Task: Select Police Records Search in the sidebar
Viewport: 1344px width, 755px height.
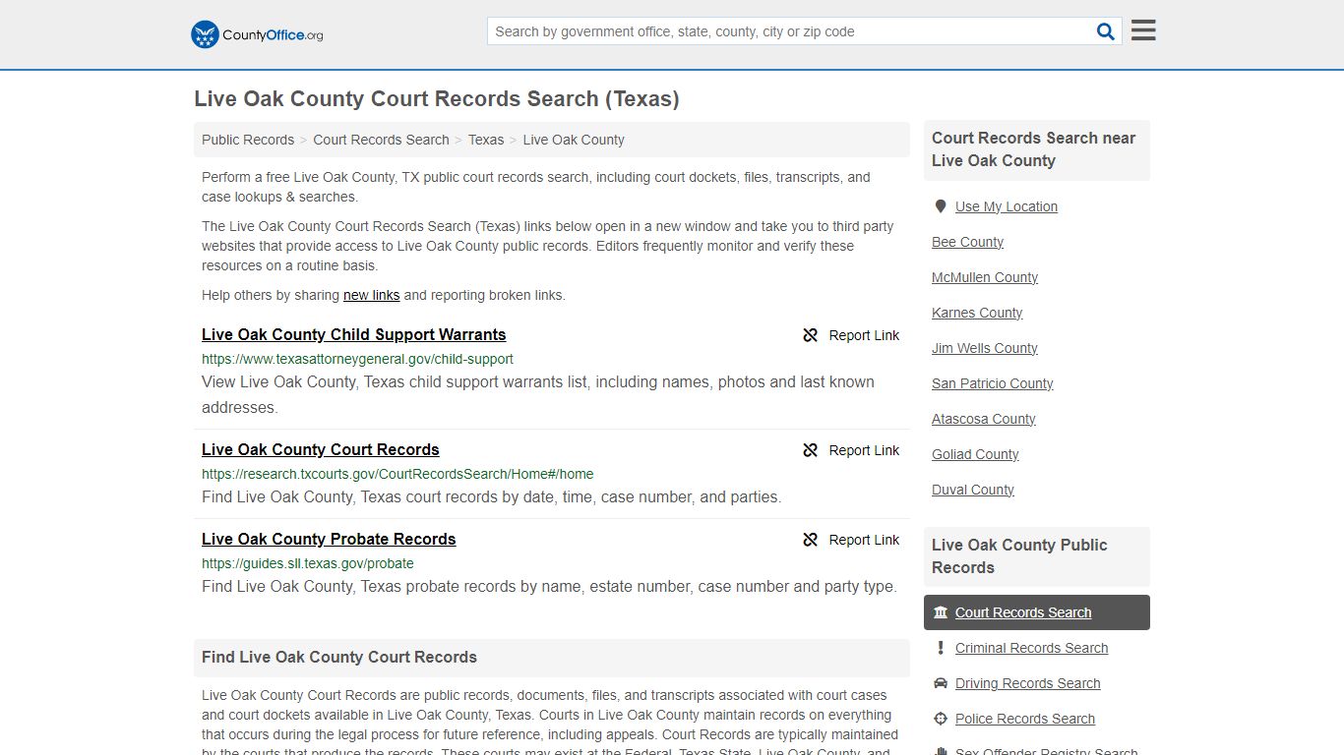Action: pos(1025,719)
